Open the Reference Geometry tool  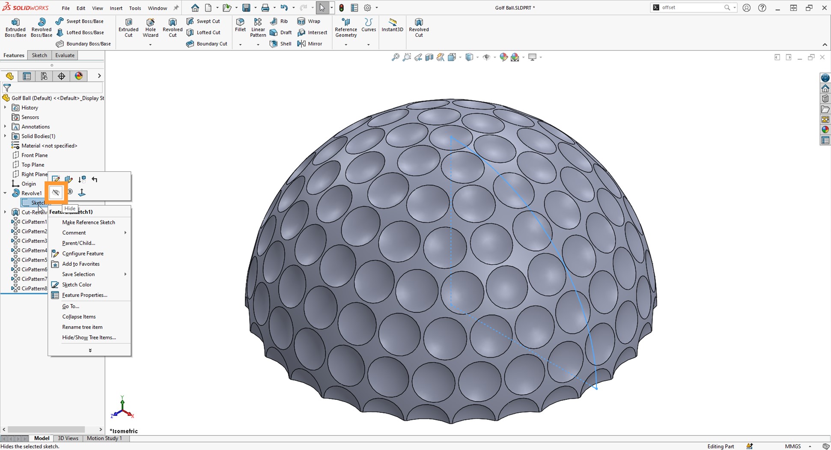pyautogui.click(x=346, y=28)
